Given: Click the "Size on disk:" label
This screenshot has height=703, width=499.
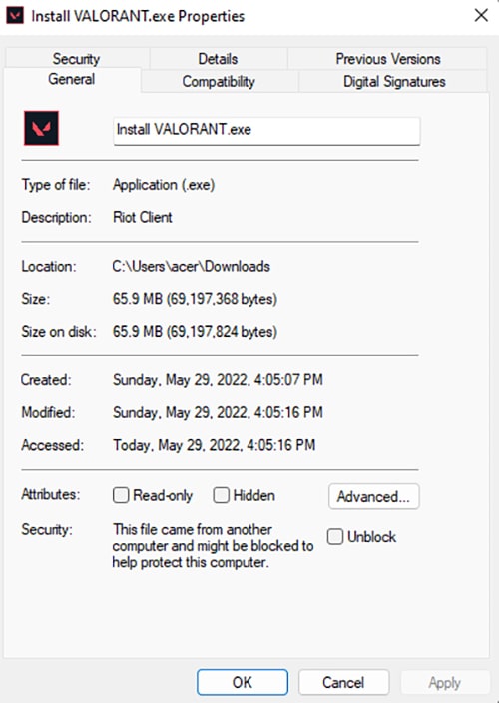Looking at the screenshot, I should [59, 332].
